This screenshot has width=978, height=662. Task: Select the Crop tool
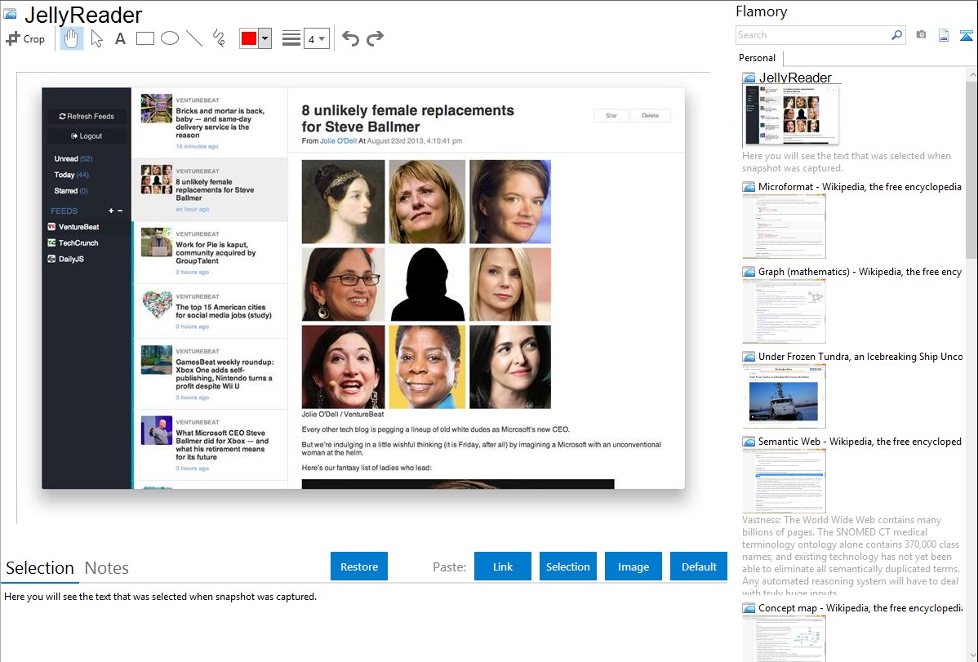click(25, 38)
